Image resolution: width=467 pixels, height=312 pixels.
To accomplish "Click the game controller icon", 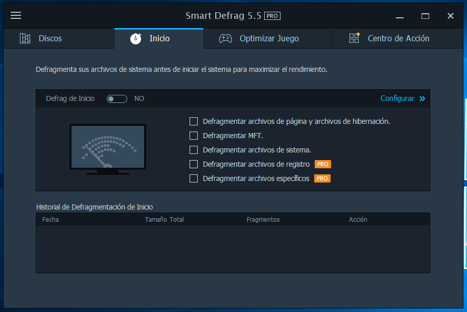I will (x=225, y=38).
